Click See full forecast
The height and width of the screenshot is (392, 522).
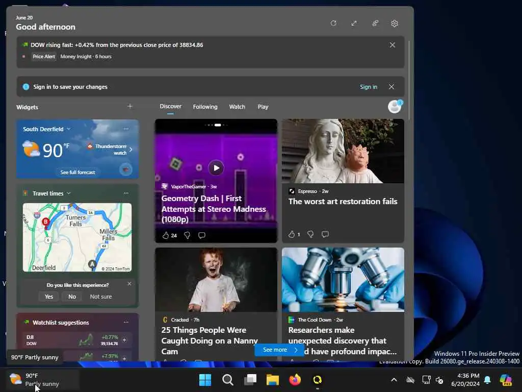(77, 173)
